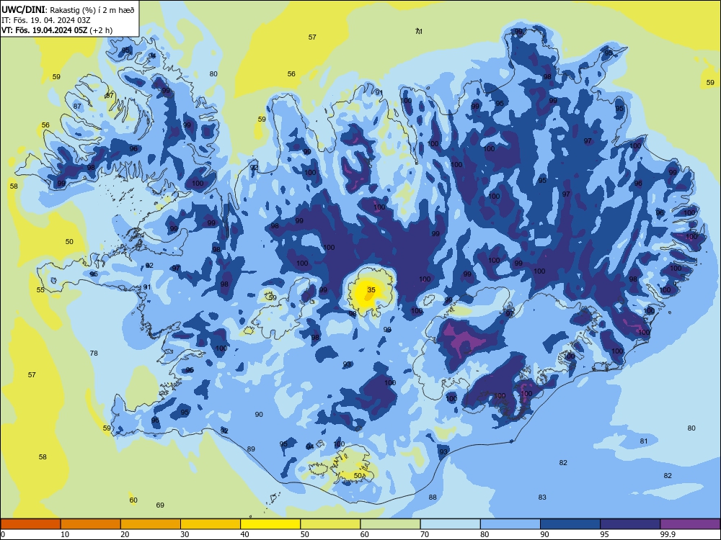Viewport: 721px width, 540px height.
Task: Click the '87' humidity value on the map
Action: (x=77, y=106)
